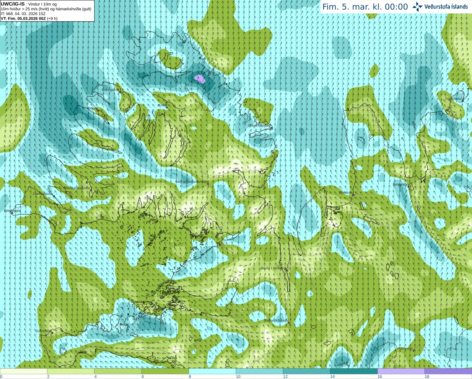This screenshot has width=472, height=379.
Task: Click the aqua legend swatch for 10–12 m/s
Action: [260, 371]
